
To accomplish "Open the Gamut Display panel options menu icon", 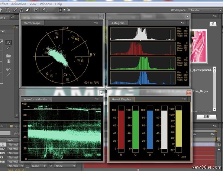I will click(184, 99).
